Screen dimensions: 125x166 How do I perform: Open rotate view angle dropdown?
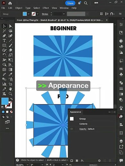[42, 165]
